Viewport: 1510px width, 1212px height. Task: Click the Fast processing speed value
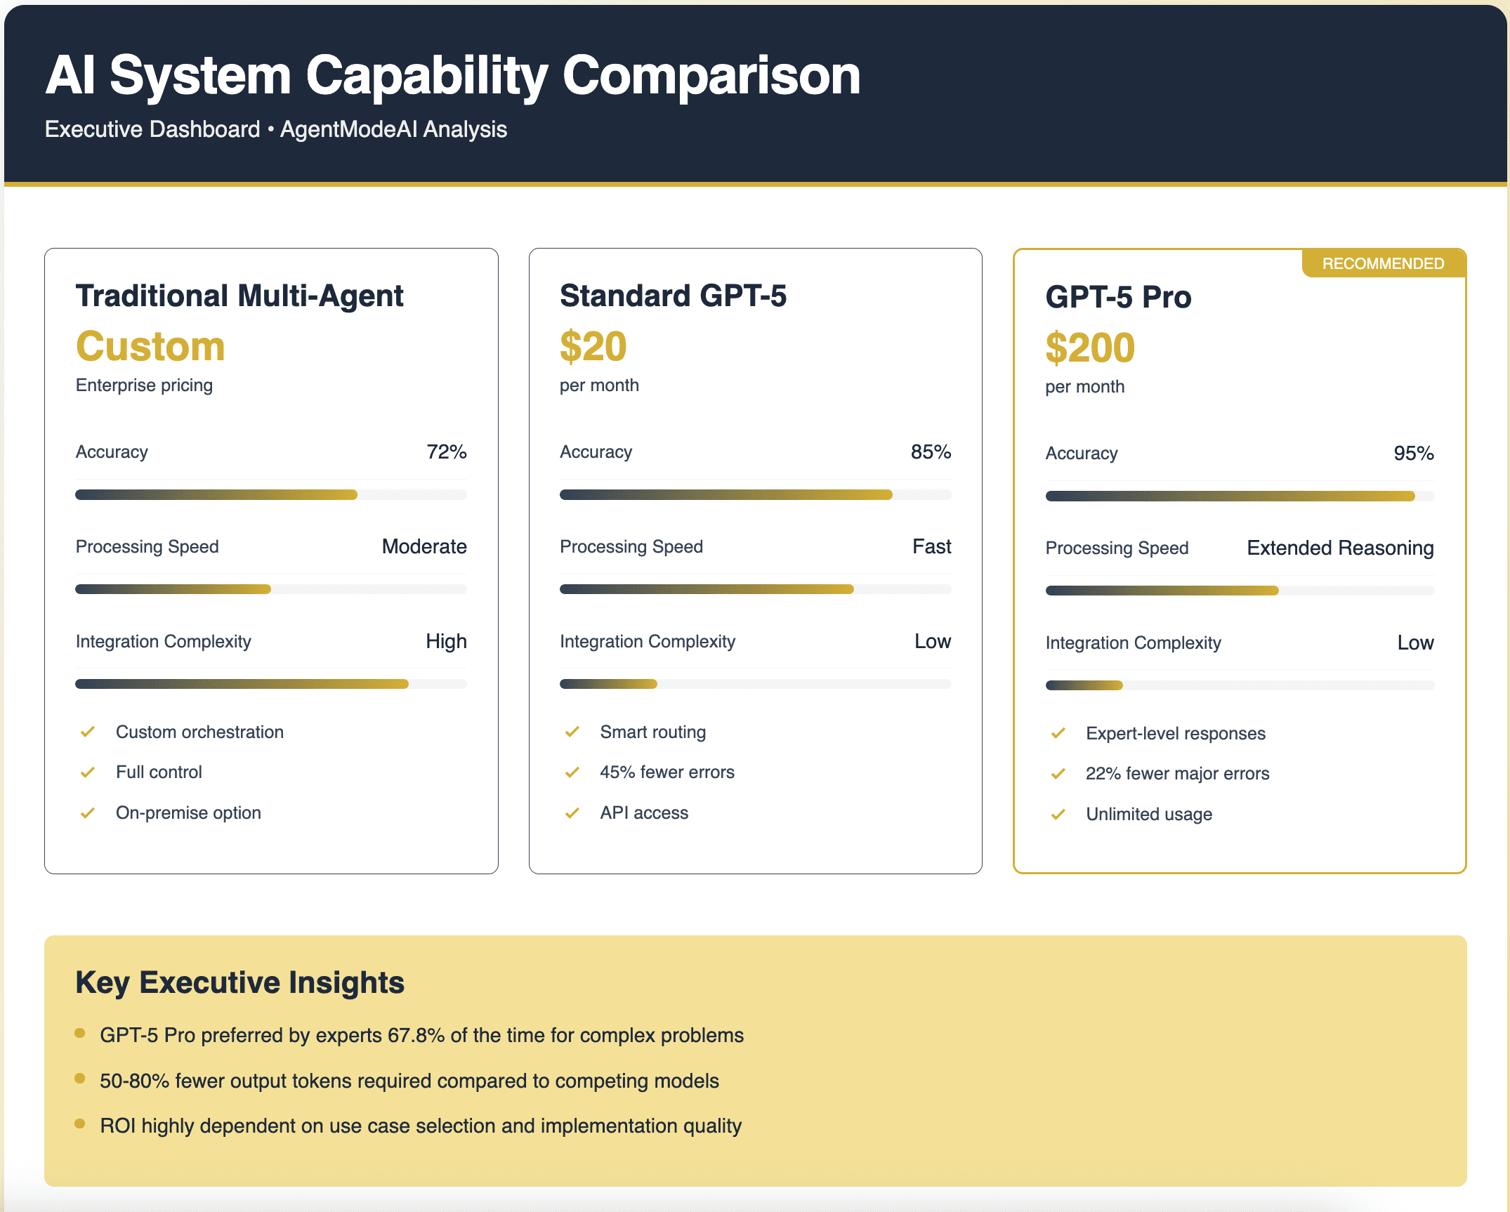932,546
